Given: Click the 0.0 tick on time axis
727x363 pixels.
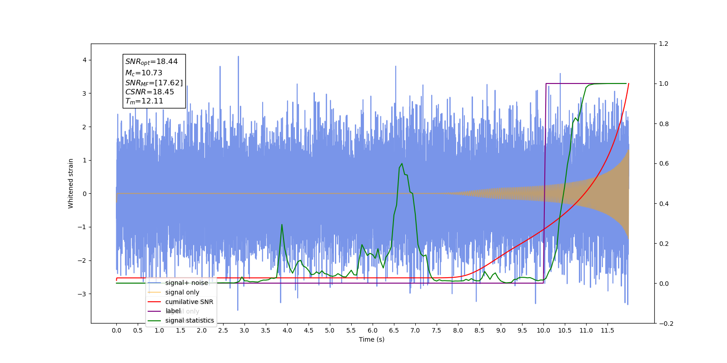Looking at the screenshot, I should pyautogui.click(x=116, y=330).
